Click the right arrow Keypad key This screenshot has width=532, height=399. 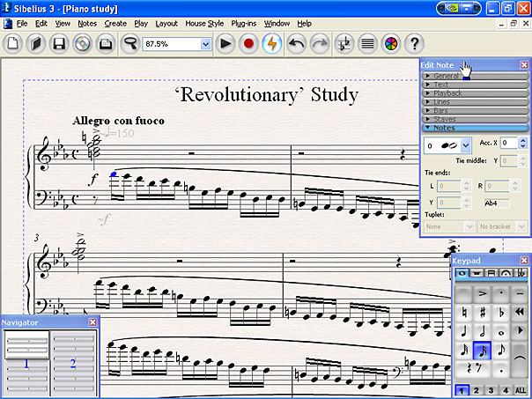point(520,331)
